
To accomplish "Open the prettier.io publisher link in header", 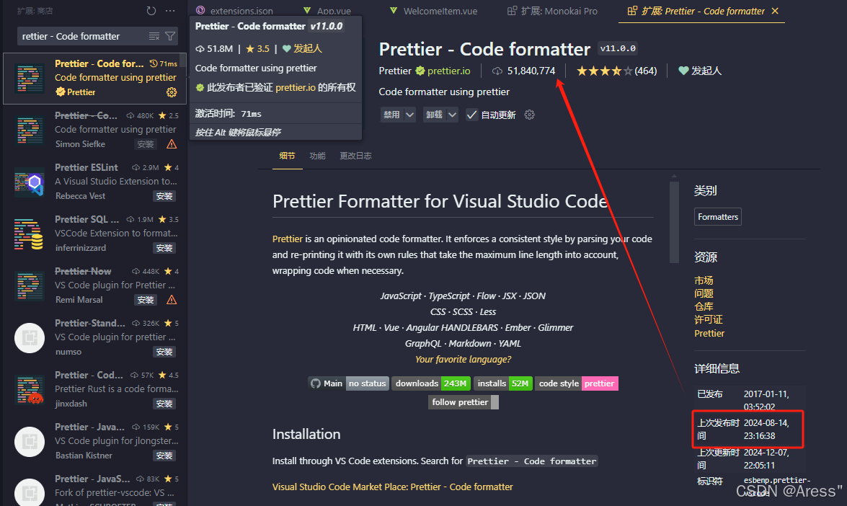I will coord(449,71).
